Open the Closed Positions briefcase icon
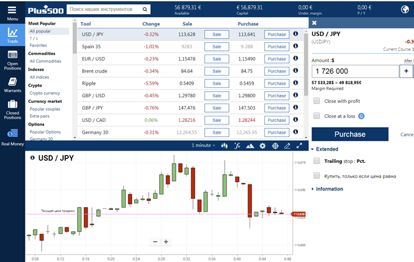Screen dimensions: 414x262 (12, 111)
